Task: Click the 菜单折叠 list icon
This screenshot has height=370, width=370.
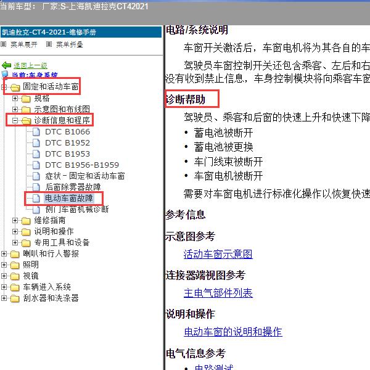Action: [x=49, y=44]
